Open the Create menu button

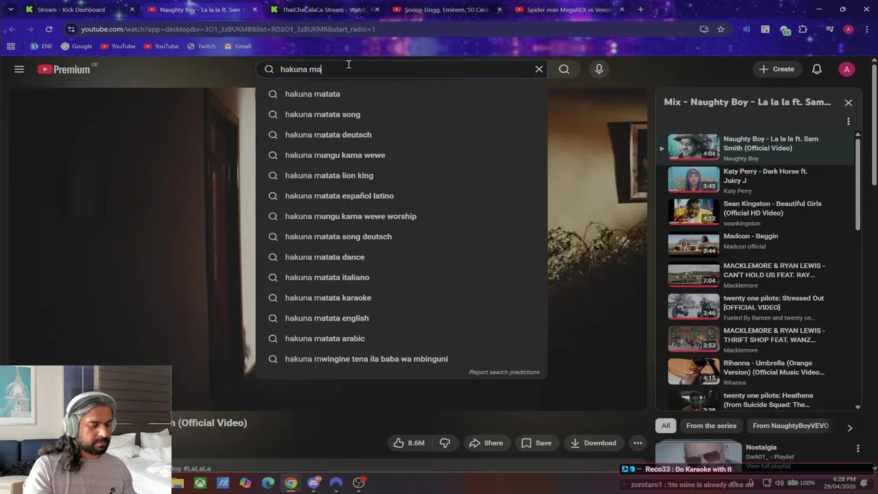coord(776,69)
